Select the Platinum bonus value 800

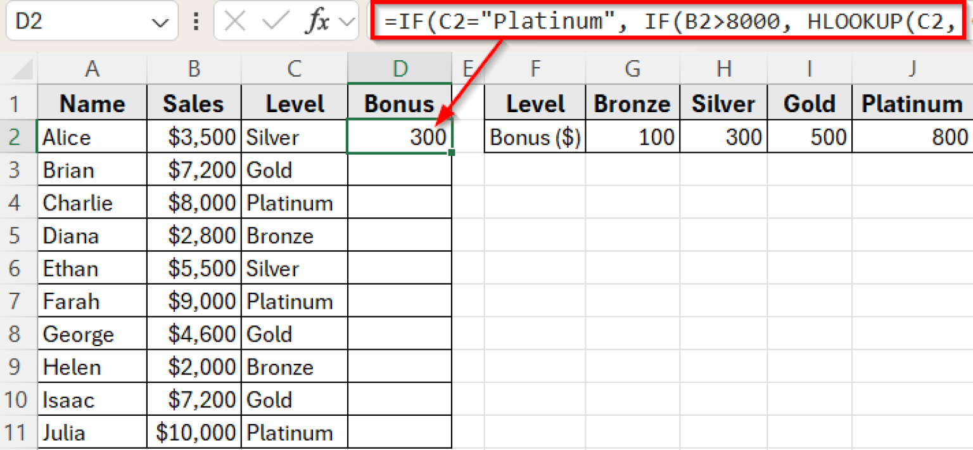(x=912, y=136)
